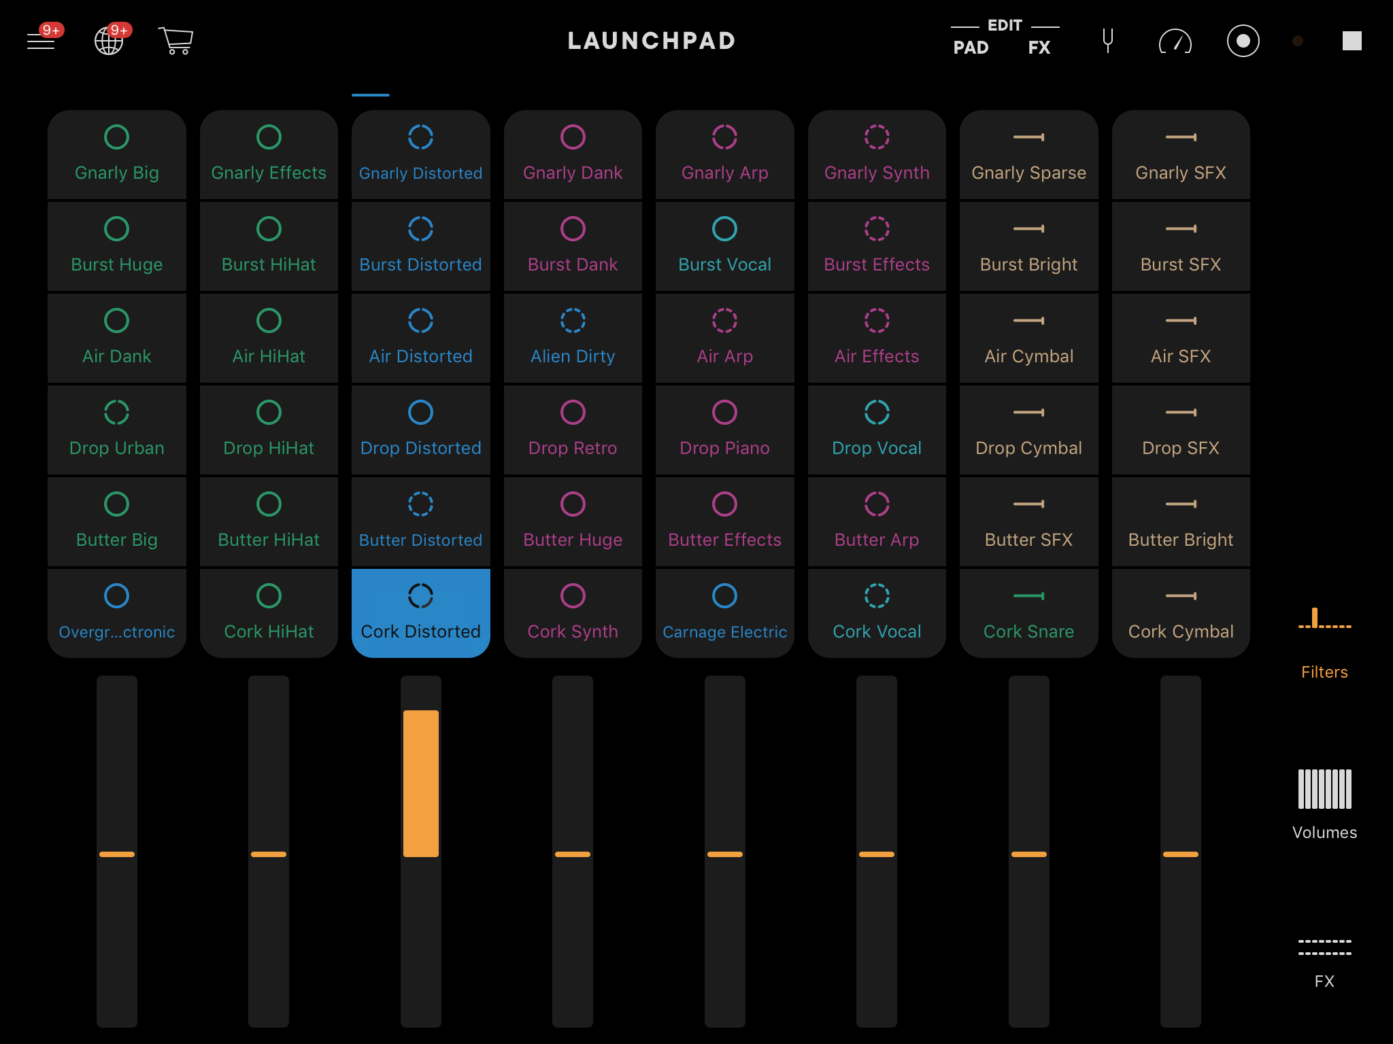Toggle the Cork Distorted pad
The image size is (1393, 1044).
pos(420,612)
